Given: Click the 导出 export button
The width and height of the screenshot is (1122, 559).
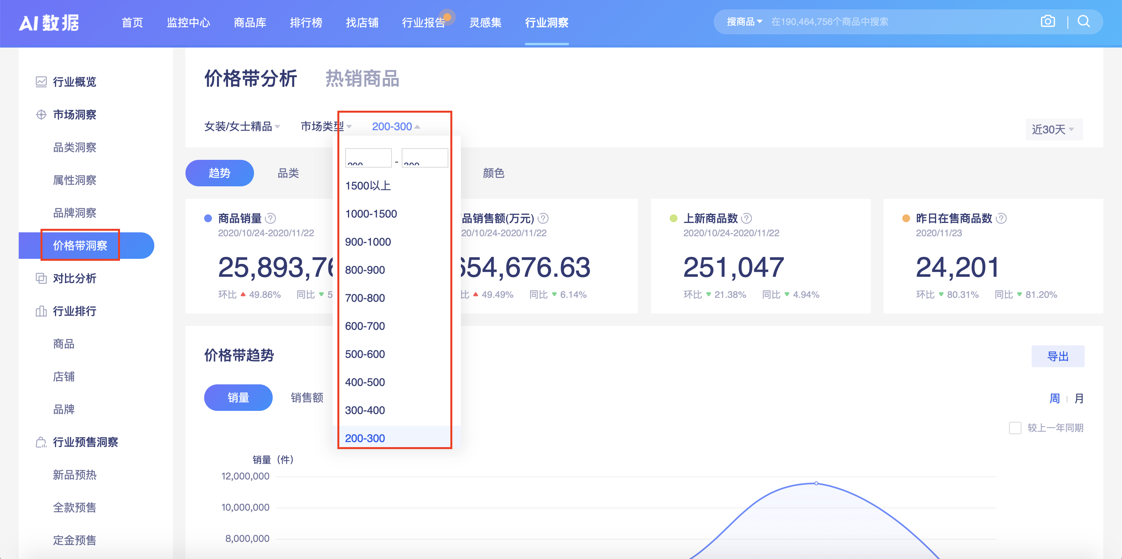Looking at the screenshot, I should pyautogui.click(x=1058, y=356).
